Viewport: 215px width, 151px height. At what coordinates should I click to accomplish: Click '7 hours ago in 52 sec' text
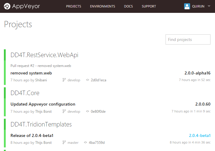tap(195, 80)
